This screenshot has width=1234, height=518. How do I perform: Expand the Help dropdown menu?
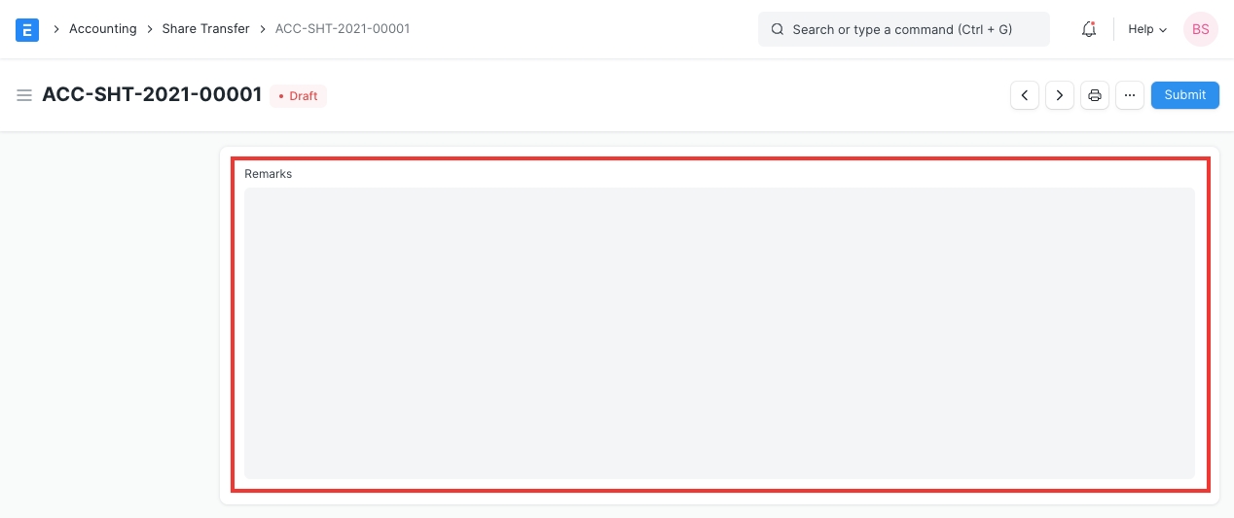click(1141, 29)
